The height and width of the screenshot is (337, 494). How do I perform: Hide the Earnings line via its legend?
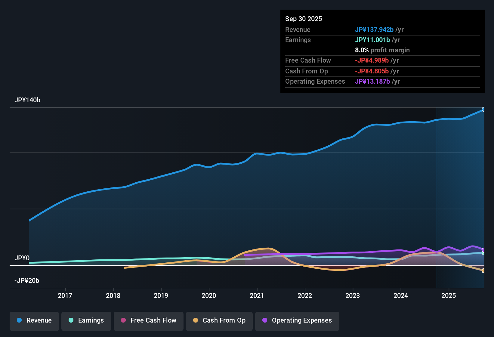tap(86, 320)
